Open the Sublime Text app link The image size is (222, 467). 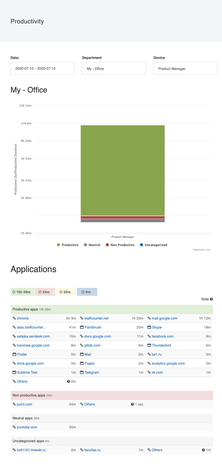click(x=27, y=373)
